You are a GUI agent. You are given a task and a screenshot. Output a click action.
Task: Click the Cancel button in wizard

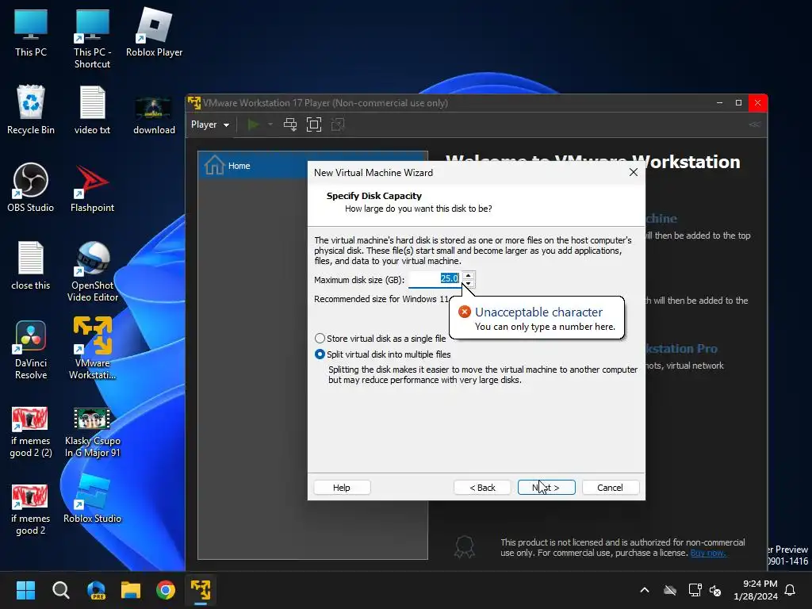click(x=610, y=488)
